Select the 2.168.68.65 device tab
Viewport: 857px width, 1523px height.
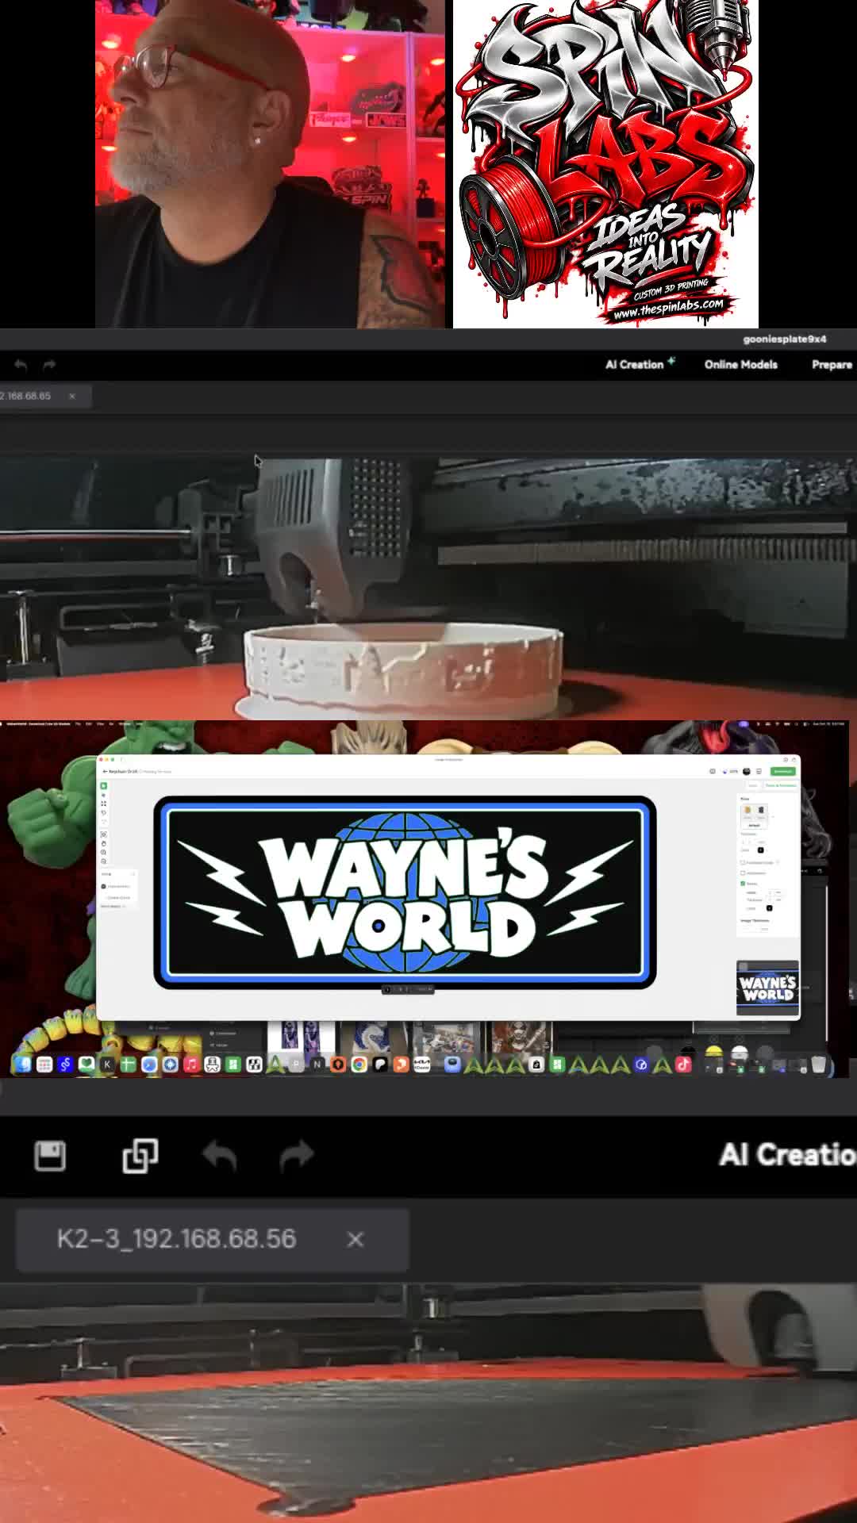click(x=45, y=396)
